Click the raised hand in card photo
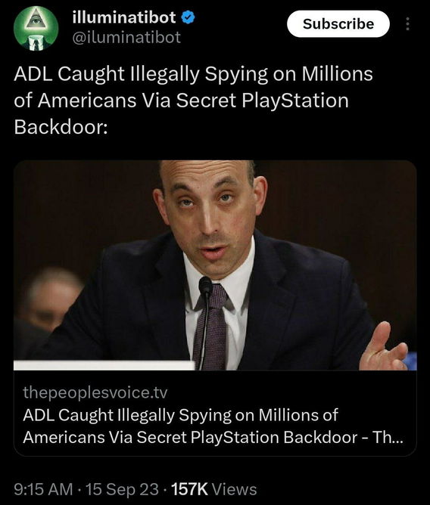Viewport: 430px width, 505px height. coord(382,349)
